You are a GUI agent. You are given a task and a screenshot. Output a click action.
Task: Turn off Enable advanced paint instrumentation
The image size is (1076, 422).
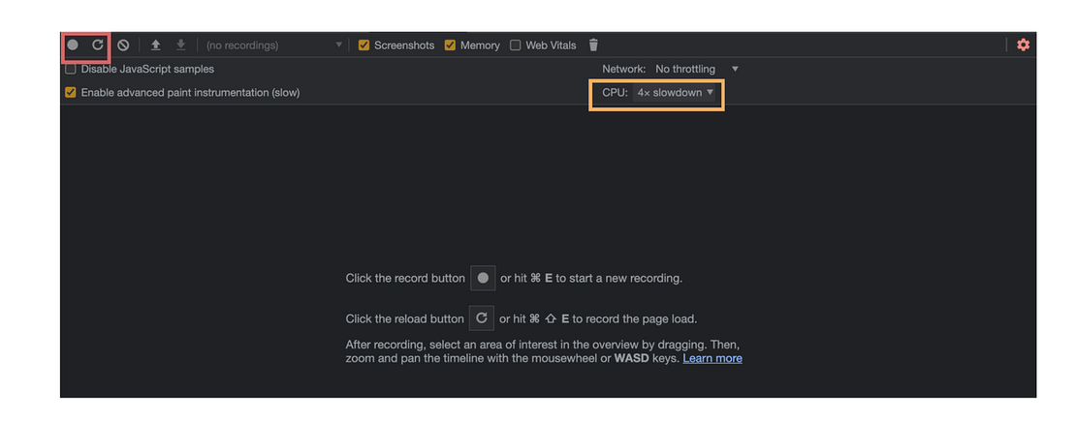[71, 93]
